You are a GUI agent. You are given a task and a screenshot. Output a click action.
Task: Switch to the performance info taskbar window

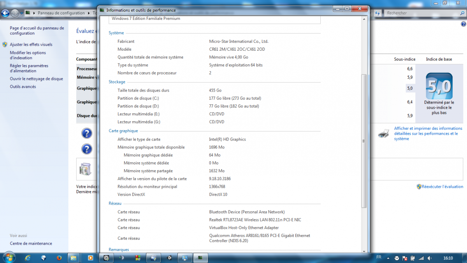(200, 258)
